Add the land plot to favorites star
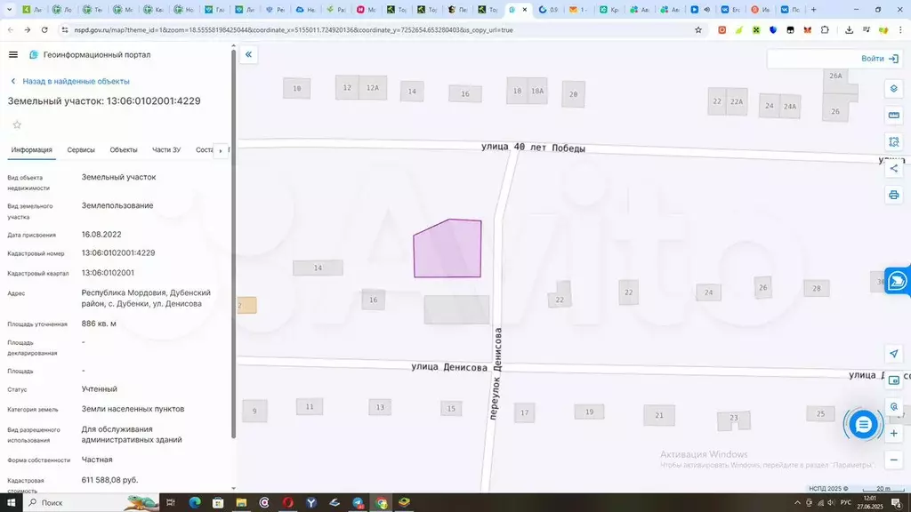Image resolution: width=911 pixels, height=512 pixels. pos(17,124)
